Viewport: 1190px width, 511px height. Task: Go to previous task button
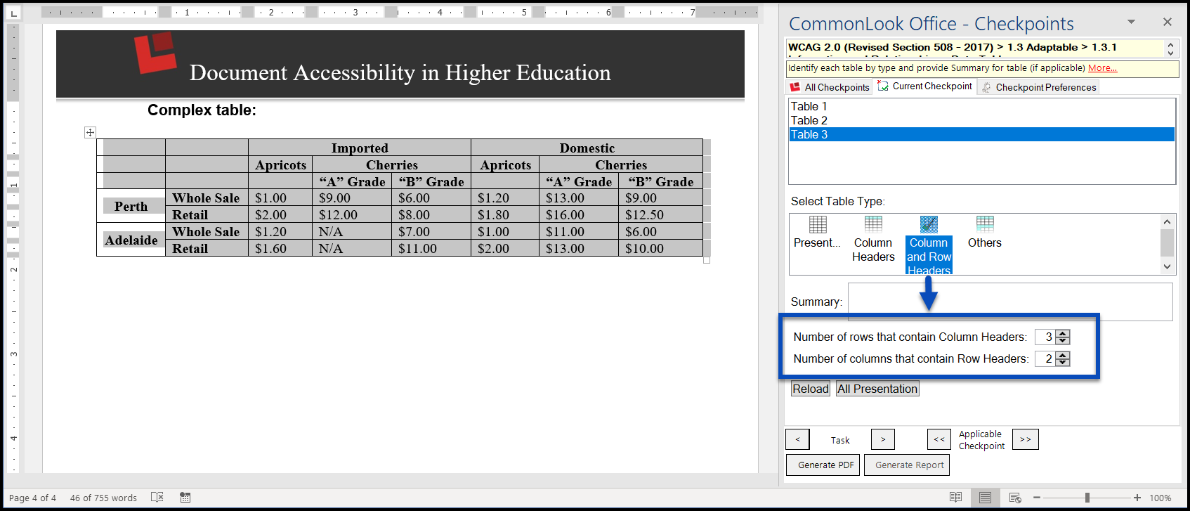[797, 439]
